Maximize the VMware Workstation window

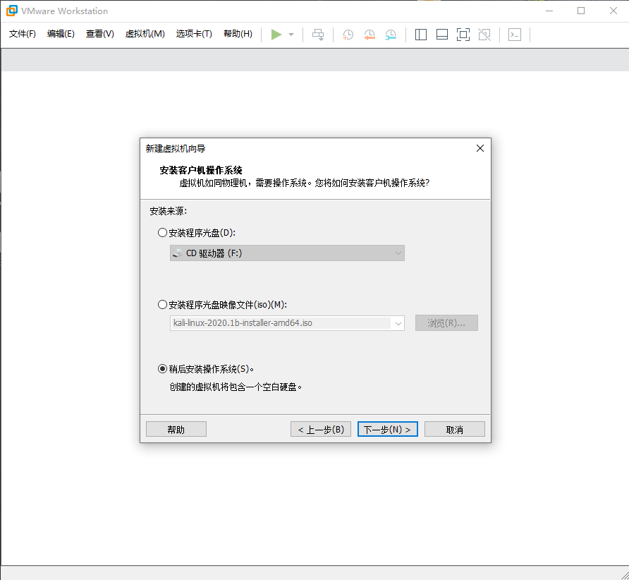pos(581,11)
